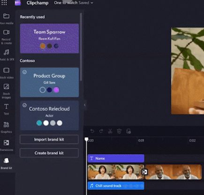Open the Music & SFX tab
204x195 pixels.
7,55
